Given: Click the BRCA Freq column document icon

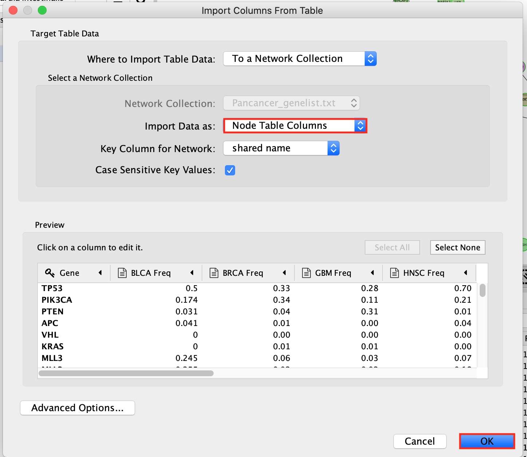Looking at the screenshot, I should (x=214, y=273).
